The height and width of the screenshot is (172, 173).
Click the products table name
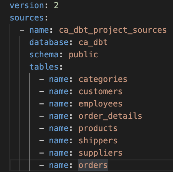[x=98, y=129]
